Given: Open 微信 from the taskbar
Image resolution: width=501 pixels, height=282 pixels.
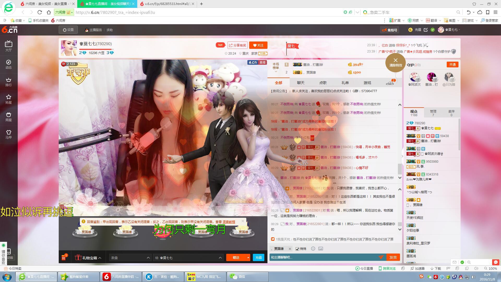Looking at the screenshot, I should pos(248,277).
